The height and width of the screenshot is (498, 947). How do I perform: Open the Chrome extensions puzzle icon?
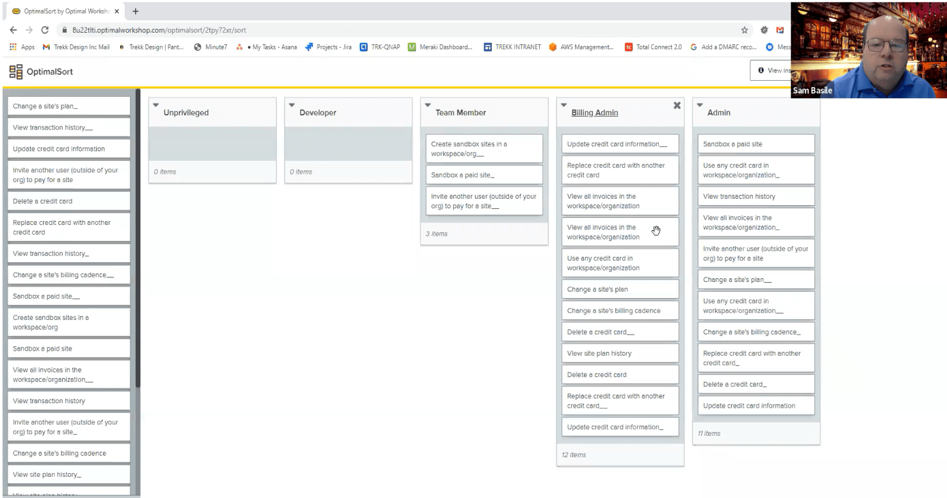click(764, 30)
